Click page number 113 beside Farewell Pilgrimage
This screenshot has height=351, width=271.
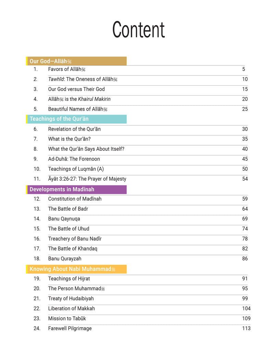point(246,328)
